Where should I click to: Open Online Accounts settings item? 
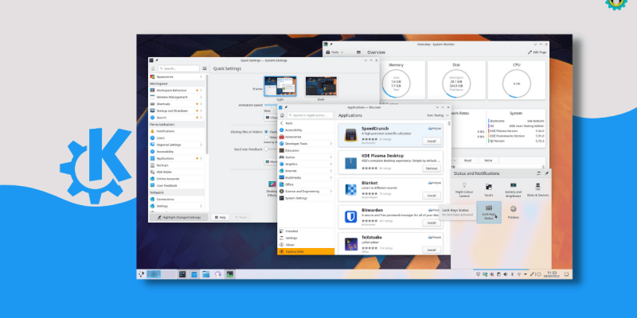tap(176, 178)
